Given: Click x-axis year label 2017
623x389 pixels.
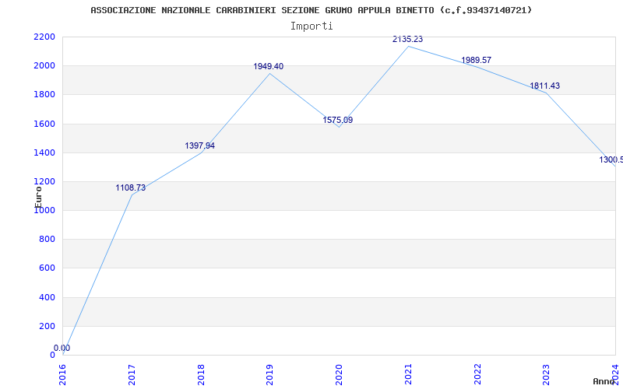Looking at the screenshot, I should tap(132, 374).
